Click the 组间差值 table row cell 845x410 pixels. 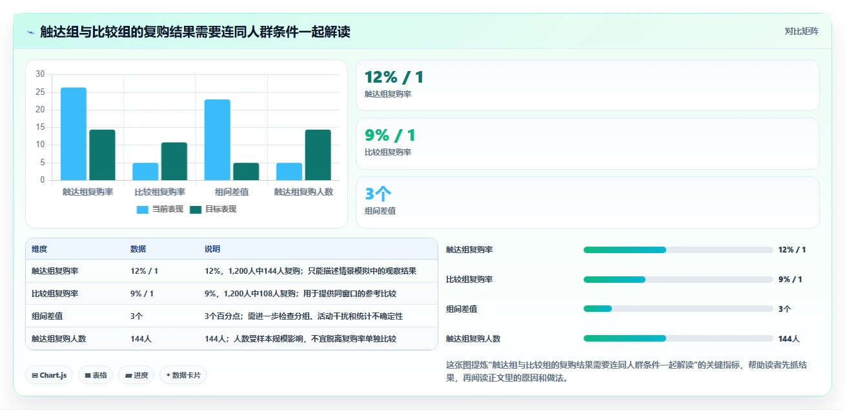[x=47, y=316]
